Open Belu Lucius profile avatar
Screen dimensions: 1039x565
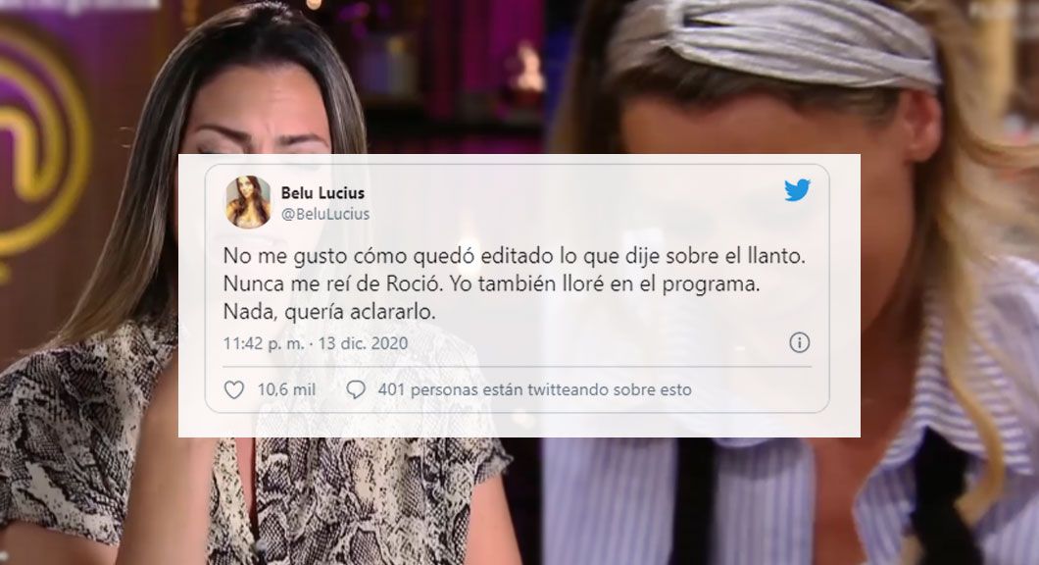pyautogui.click(x=249, y=202)
